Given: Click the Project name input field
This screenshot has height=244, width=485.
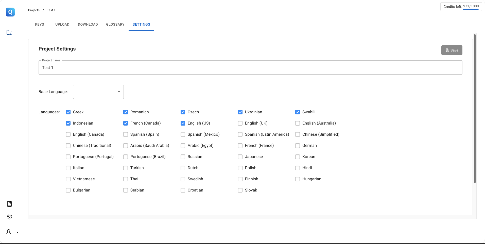Looking at the screenshot, I should pyautogui.click(x=250, y=67).
